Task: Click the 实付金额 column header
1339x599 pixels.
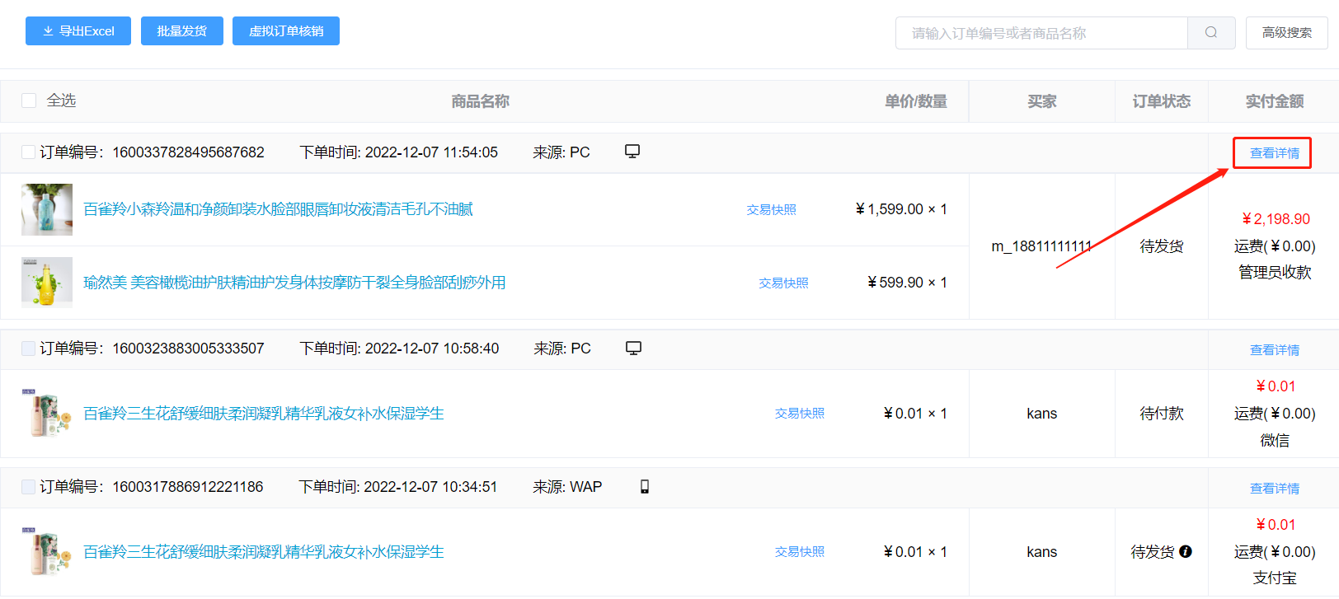Action: coord(1274,101)
